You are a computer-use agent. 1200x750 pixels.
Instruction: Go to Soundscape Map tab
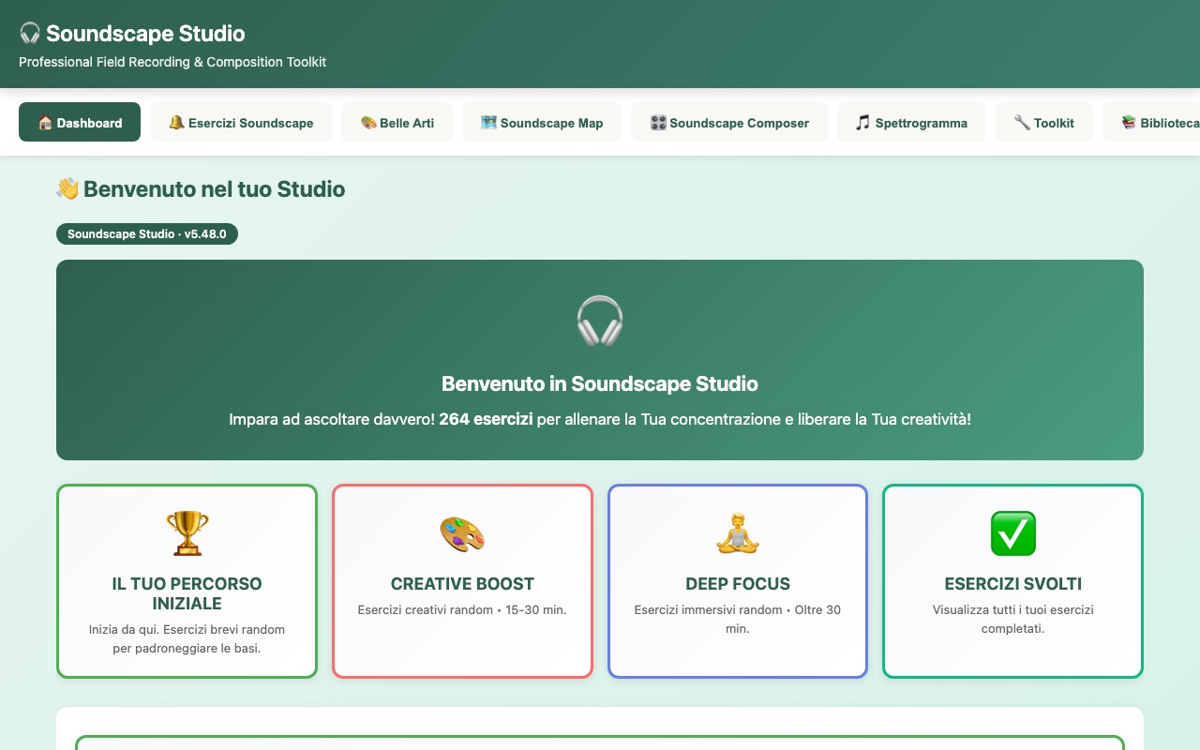542,122
